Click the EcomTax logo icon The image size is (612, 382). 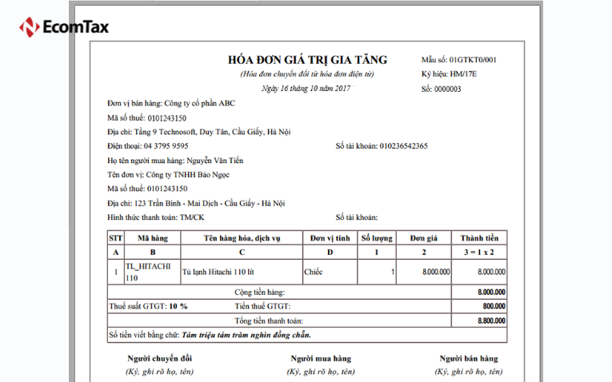(30, 26)
